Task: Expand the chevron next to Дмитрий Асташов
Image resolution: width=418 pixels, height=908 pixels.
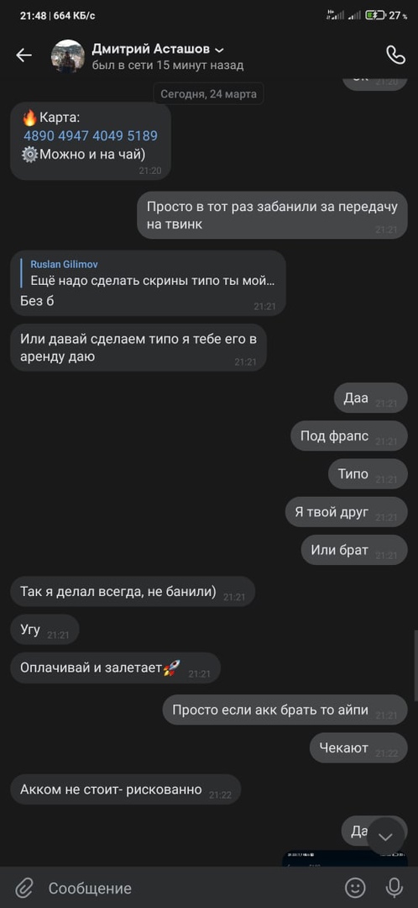Action: (x=219, y=50)
